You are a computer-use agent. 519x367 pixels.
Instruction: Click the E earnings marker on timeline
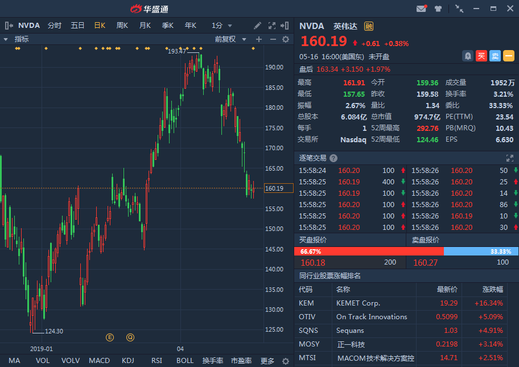coord(110,337)
